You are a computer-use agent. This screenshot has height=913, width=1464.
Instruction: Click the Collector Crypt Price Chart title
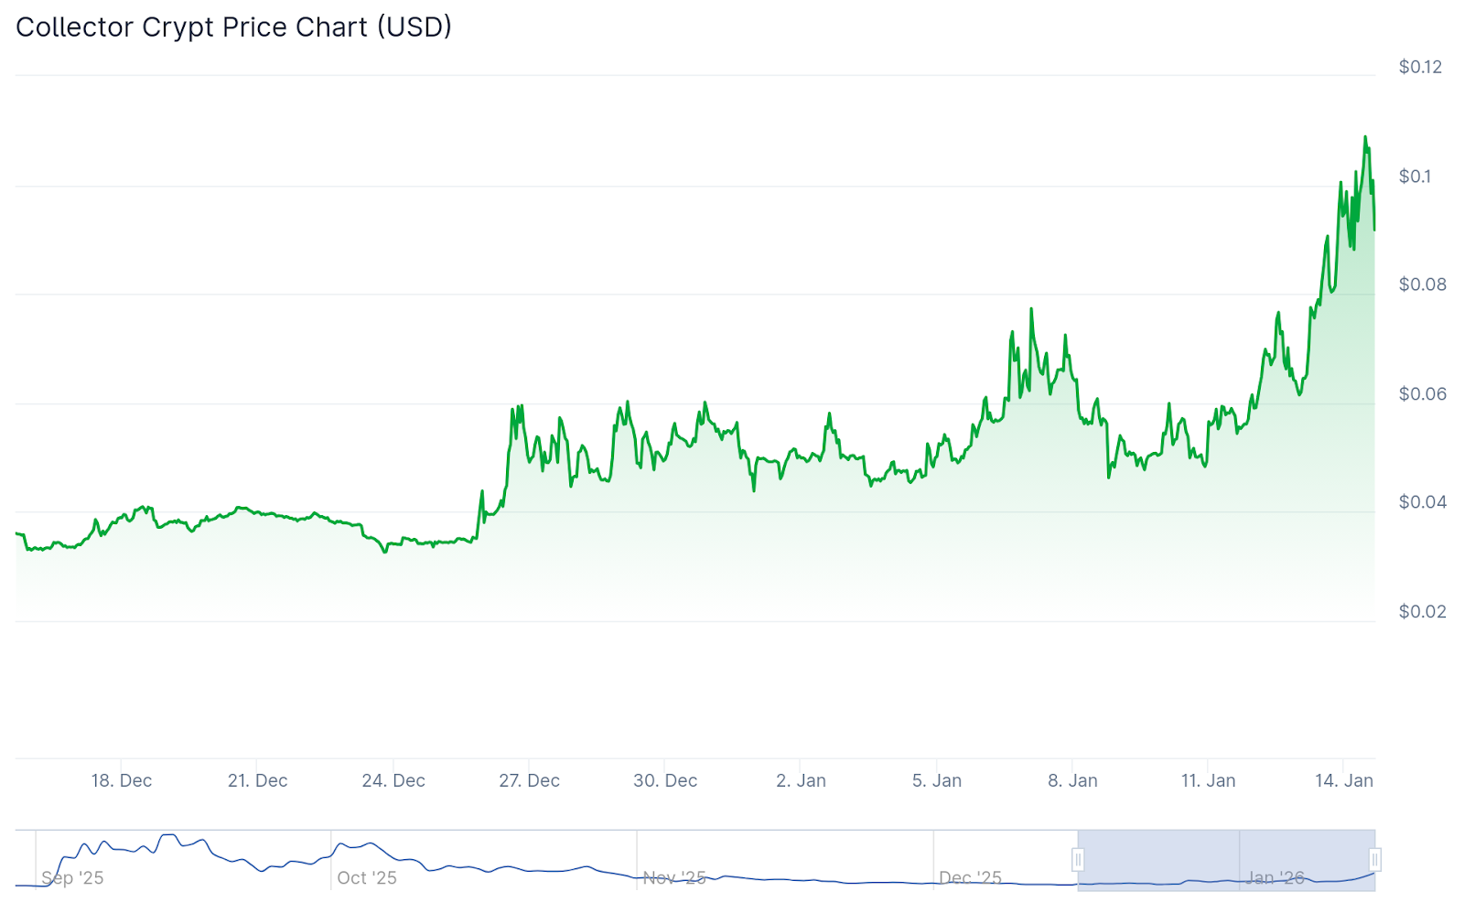coord(234,27)
